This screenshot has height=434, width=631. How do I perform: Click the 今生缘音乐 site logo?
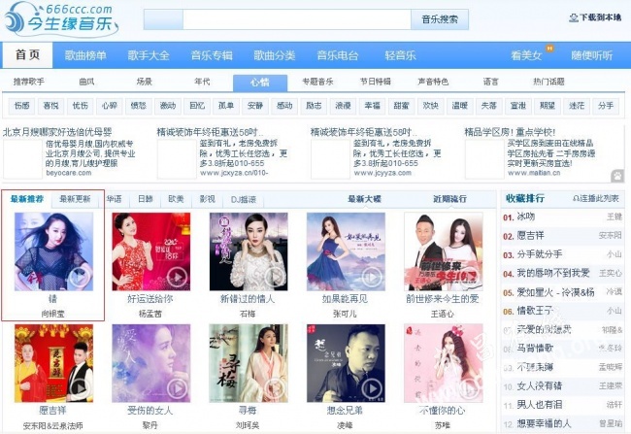click(x=61, y=18)
